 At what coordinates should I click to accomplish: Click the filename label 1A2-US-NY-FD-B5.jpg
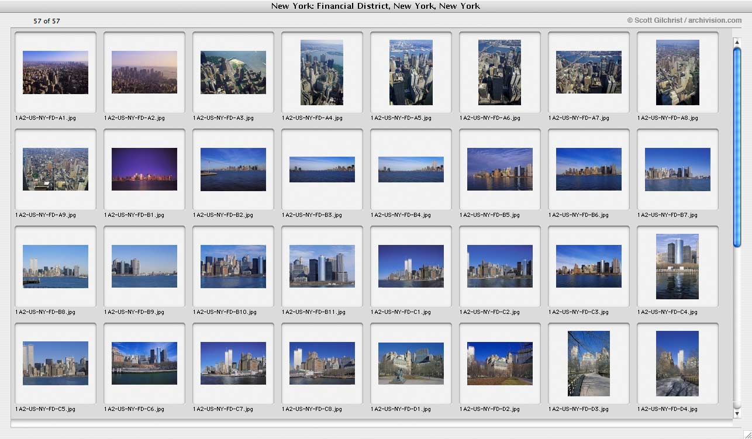tap(490, 215)
